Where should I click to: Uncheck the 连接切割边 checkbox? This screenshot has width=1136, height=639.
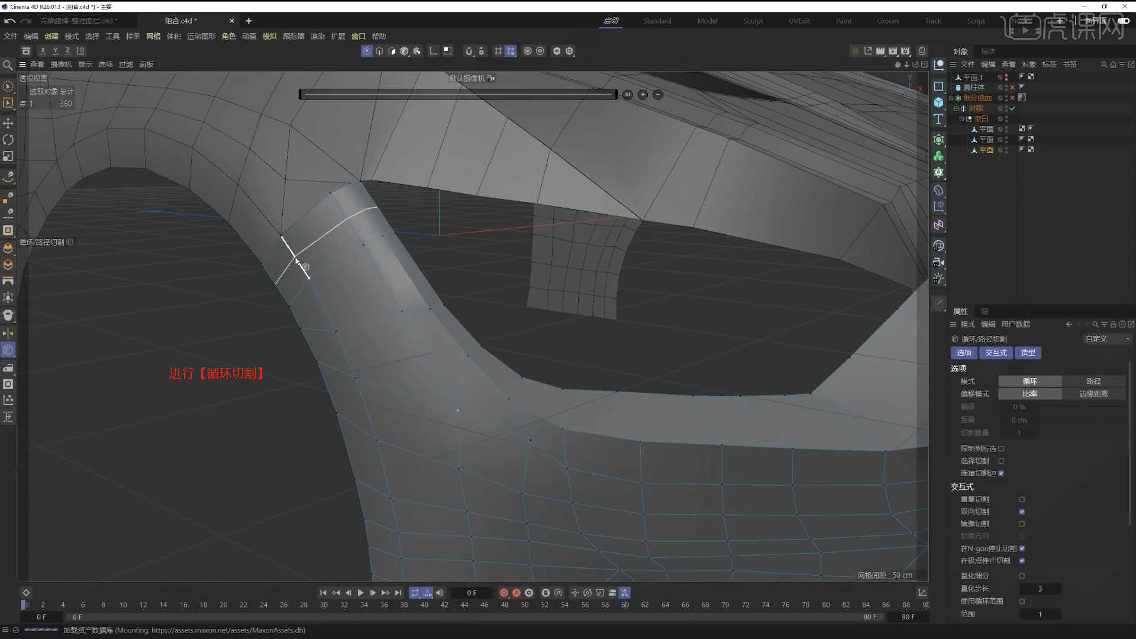point(1001,473)
